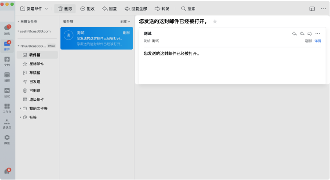Click the reply arrow icon in message header

(x=294, y=33)
